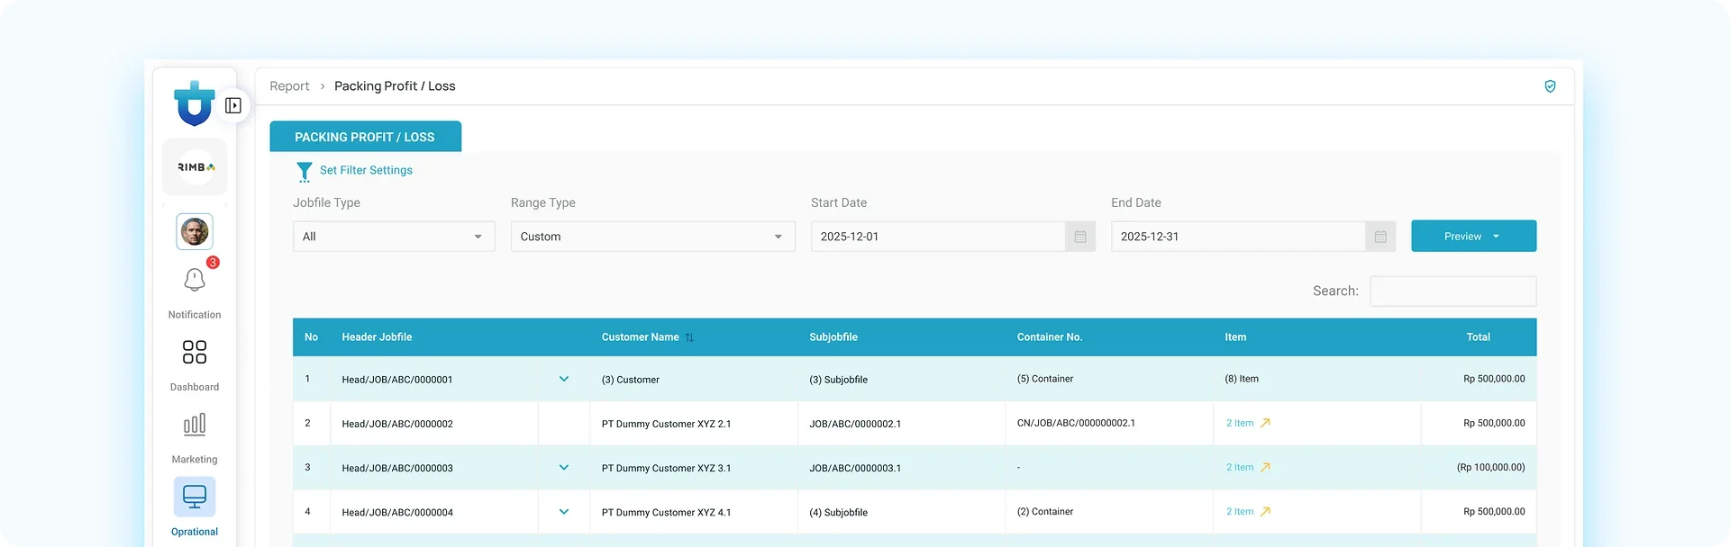The width and height of the screenshot is (1730, 547).
Task: Click the Total column header
Action: (1478, 337)
